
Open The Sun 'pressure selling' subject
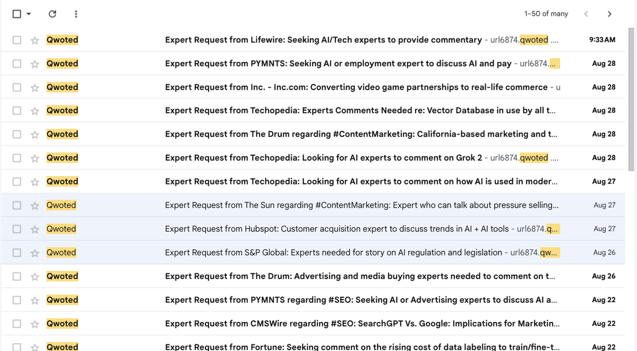point(361,205)
